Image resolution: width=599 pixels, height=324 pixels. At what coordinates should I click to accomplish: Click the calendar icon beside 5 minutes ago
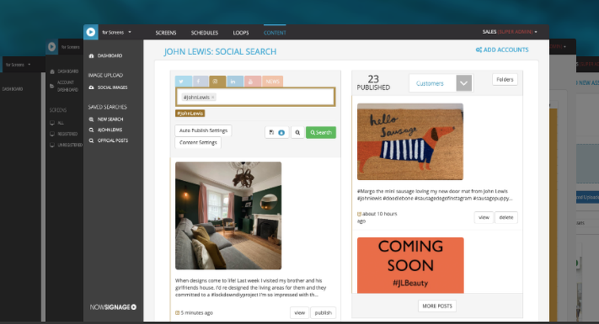click(x=177, y=313)
